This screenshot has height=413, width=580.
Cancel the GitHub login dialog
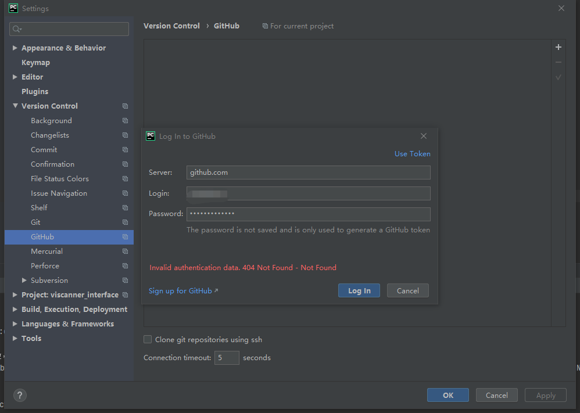pos(407,290)
